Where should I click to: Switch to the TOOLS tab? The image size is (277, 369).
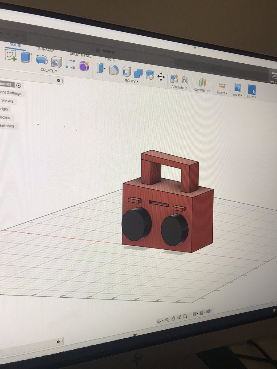point(110,59)
